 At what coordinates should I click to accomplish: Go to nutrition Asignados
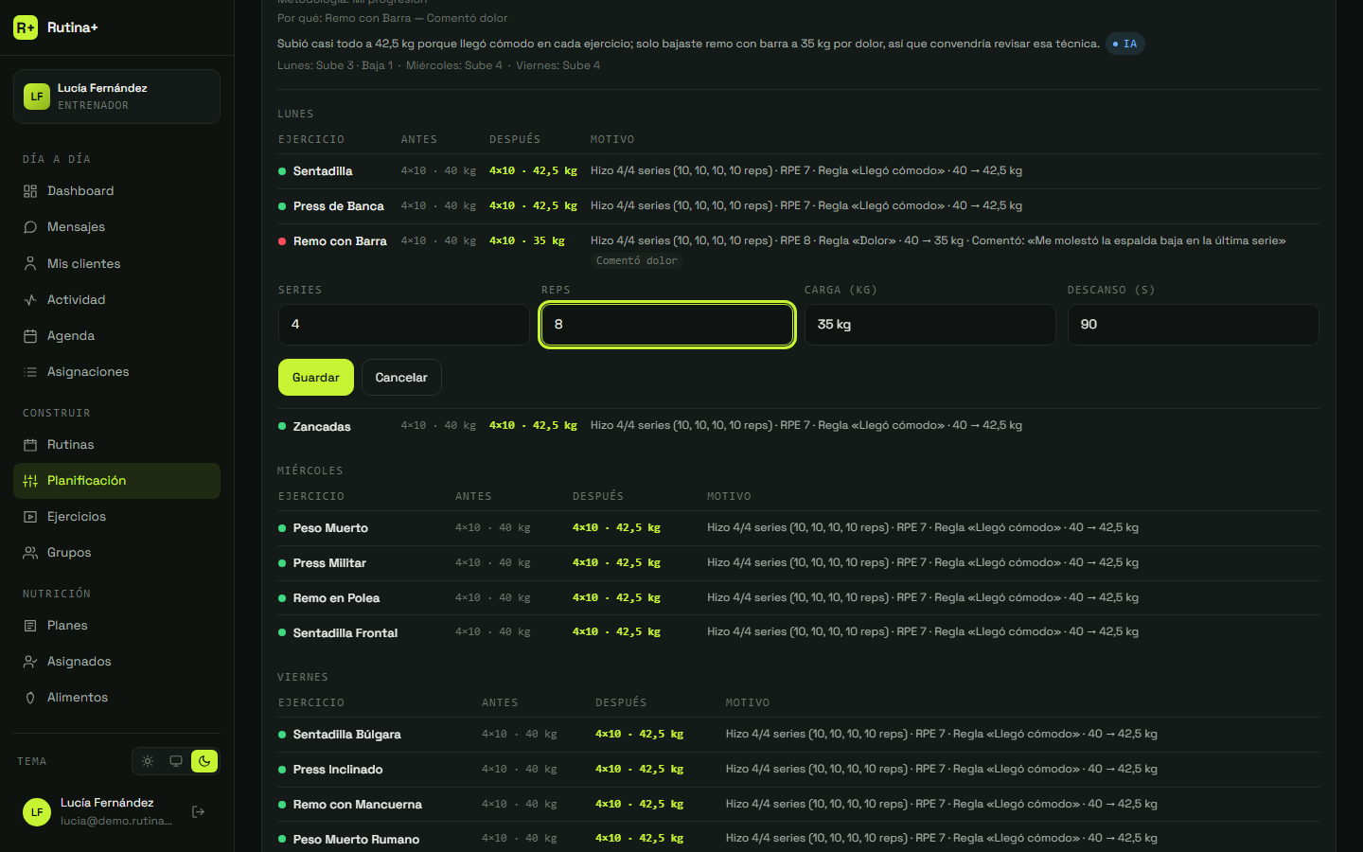(116, 662)
